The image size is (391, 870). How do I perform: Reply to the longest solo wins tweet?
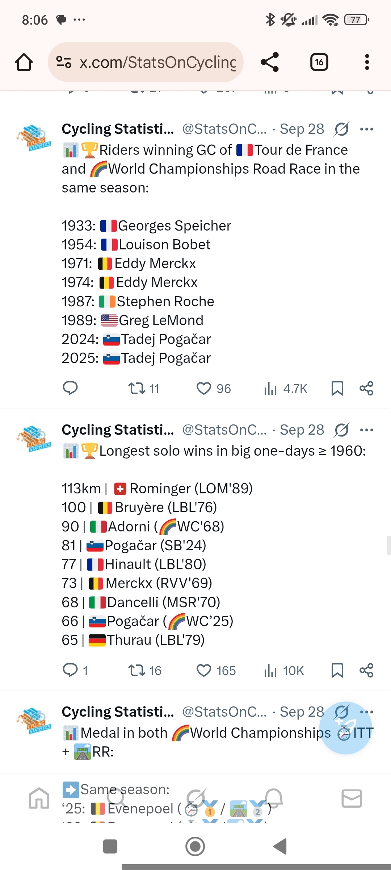point(70,671)
